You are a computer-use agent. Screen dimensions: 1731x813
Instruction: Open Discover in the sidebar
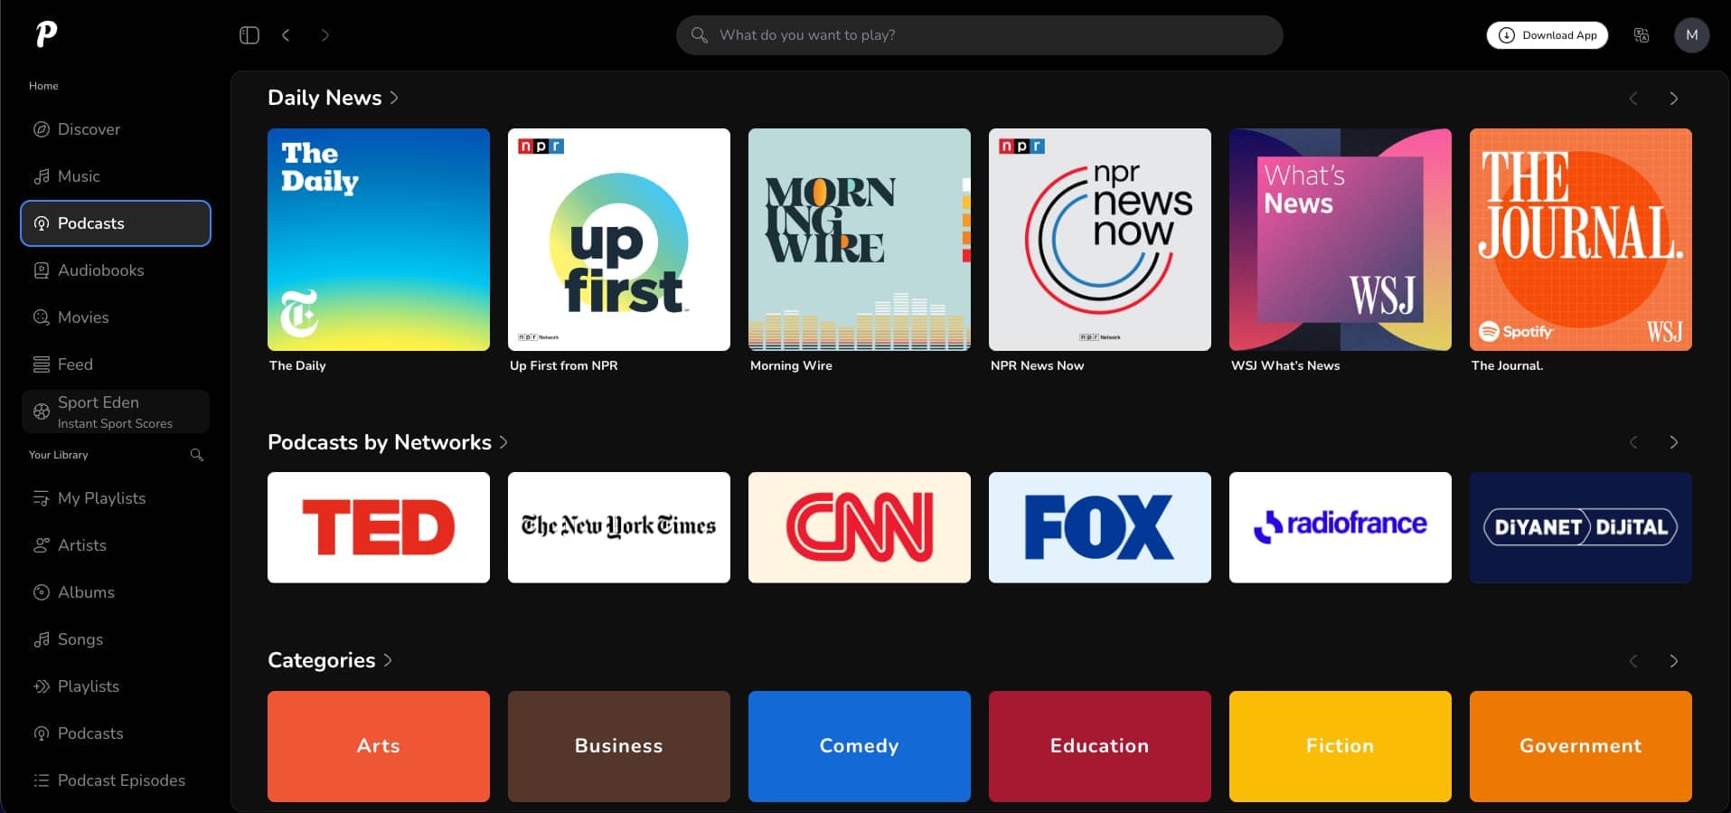click(x=89, y=129)
